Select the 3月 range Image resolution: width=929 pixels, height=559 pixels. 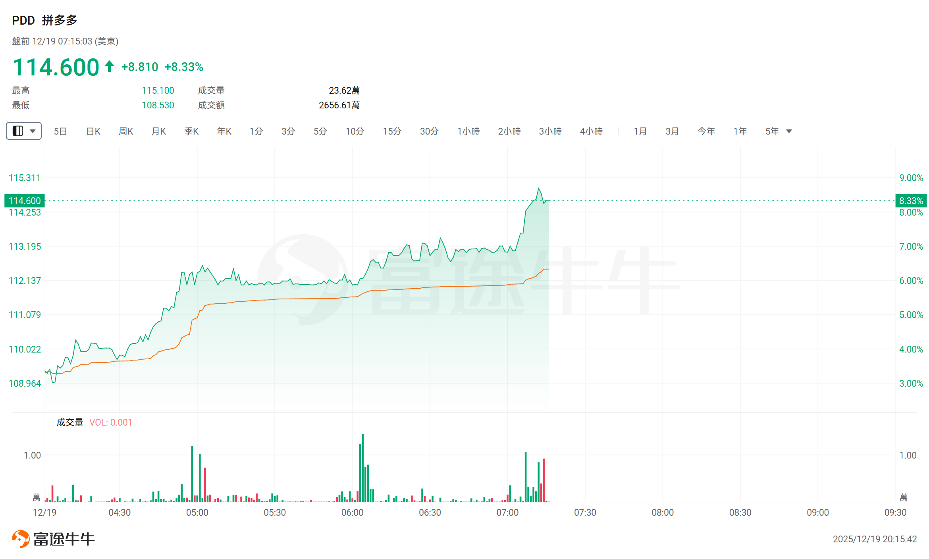tap(672, 131)
